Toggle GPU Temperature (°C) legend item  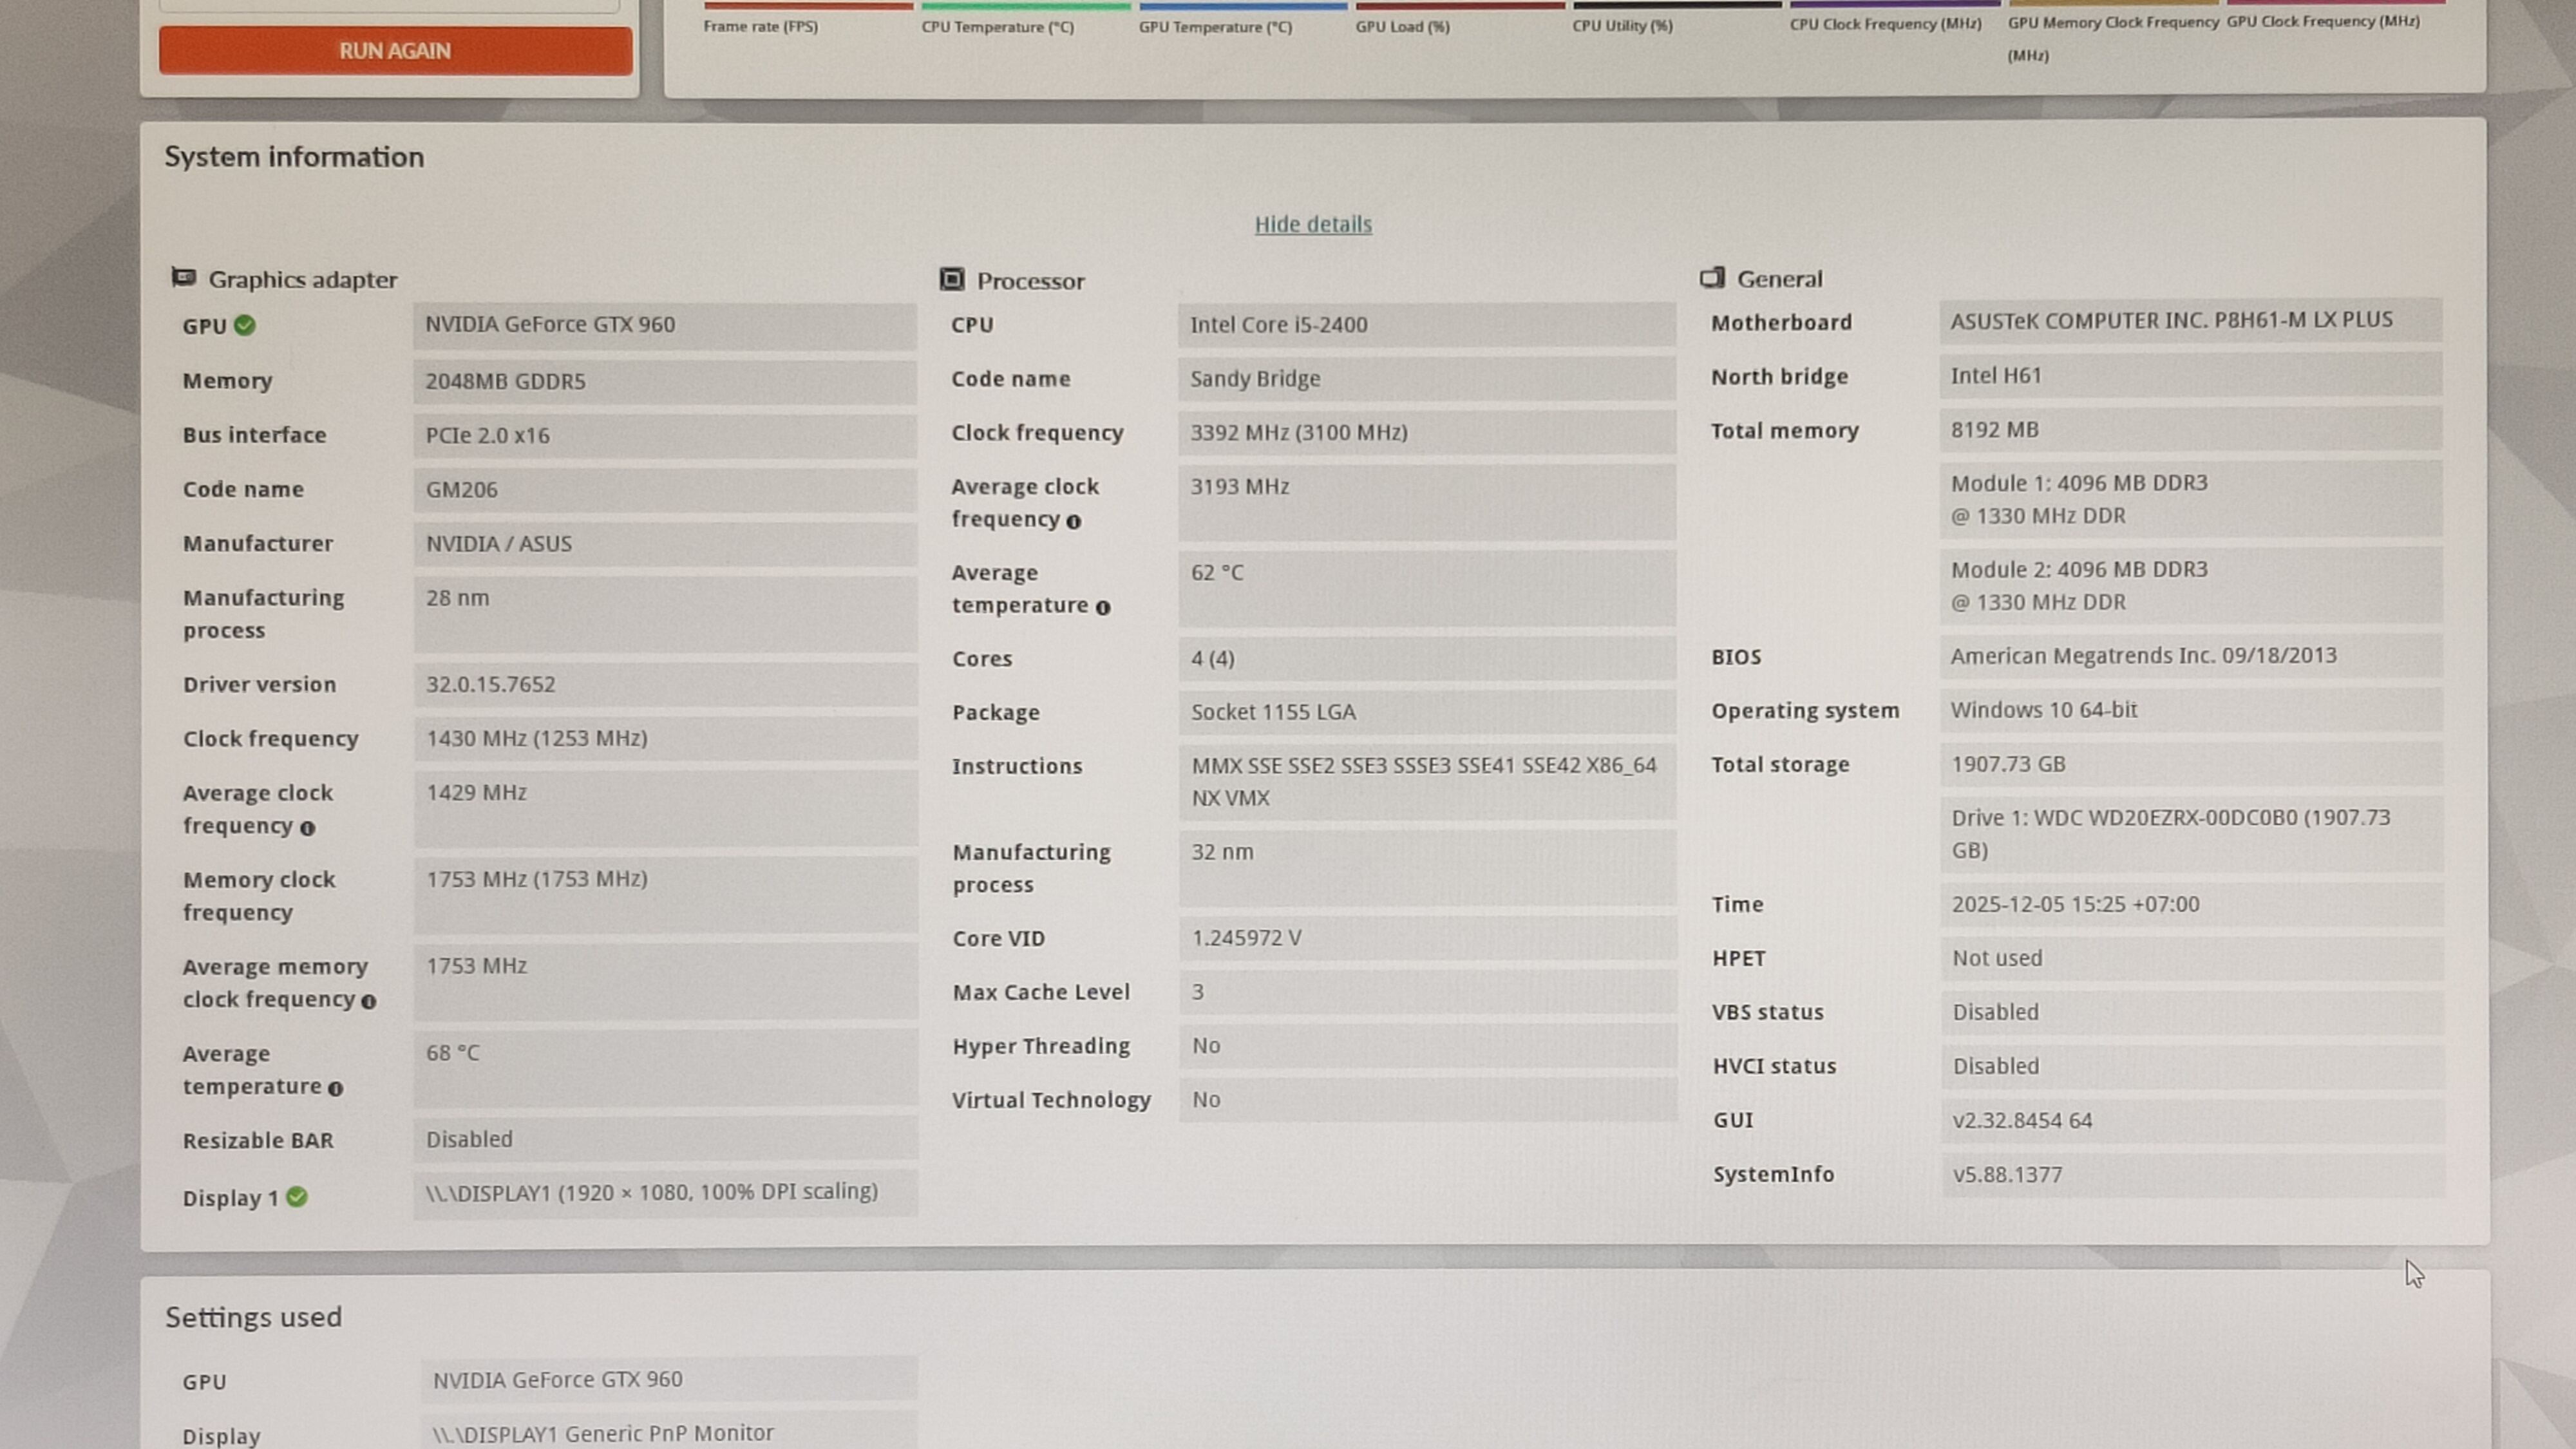pyautogui.click(x=1215, y=27)
